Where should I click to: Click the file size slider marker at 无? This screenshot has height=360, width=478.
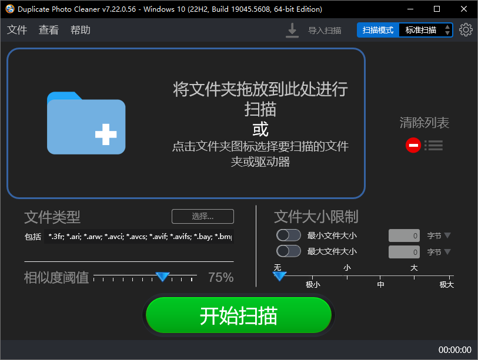click(279, 276)
